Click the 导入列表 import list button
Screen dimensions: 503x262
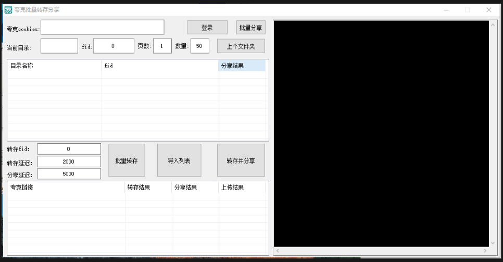tap(179, 160)
